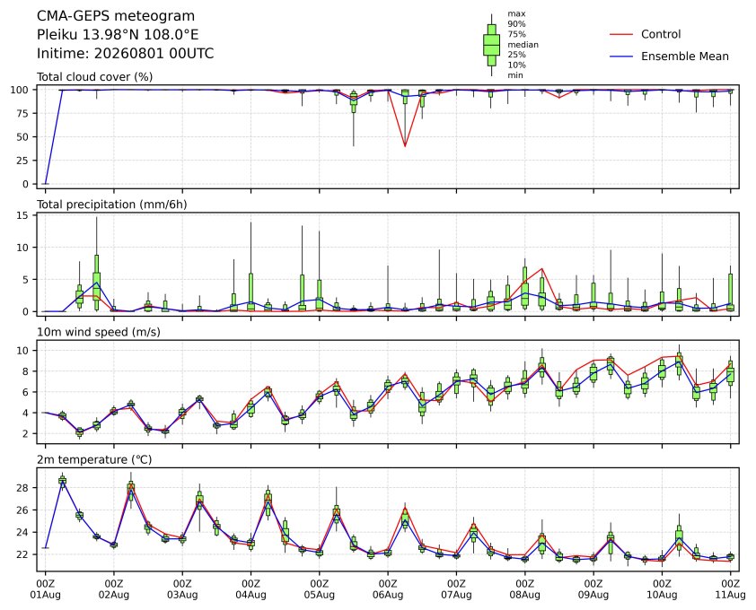Click the 10m wind speed (m/s) panel title
The image size is (756, 610).
(x=99, y=332)
